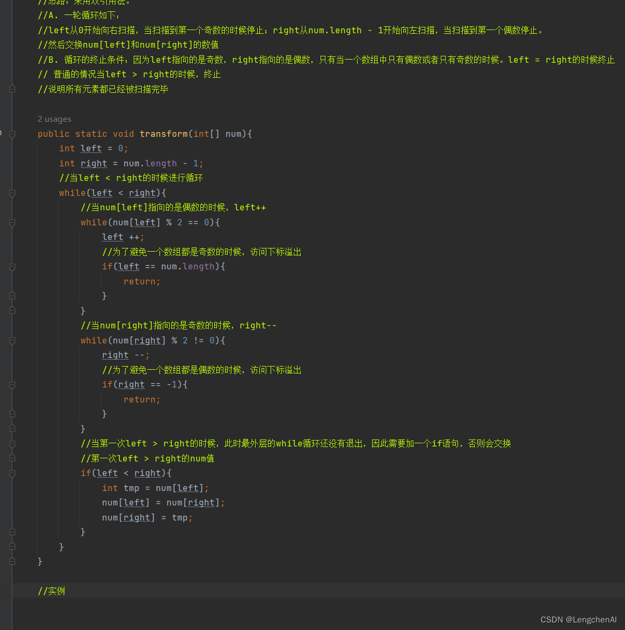Screen dimensions: 625x630
Task: Click the return keyword inside the first inner if
Action: (141, 281)
